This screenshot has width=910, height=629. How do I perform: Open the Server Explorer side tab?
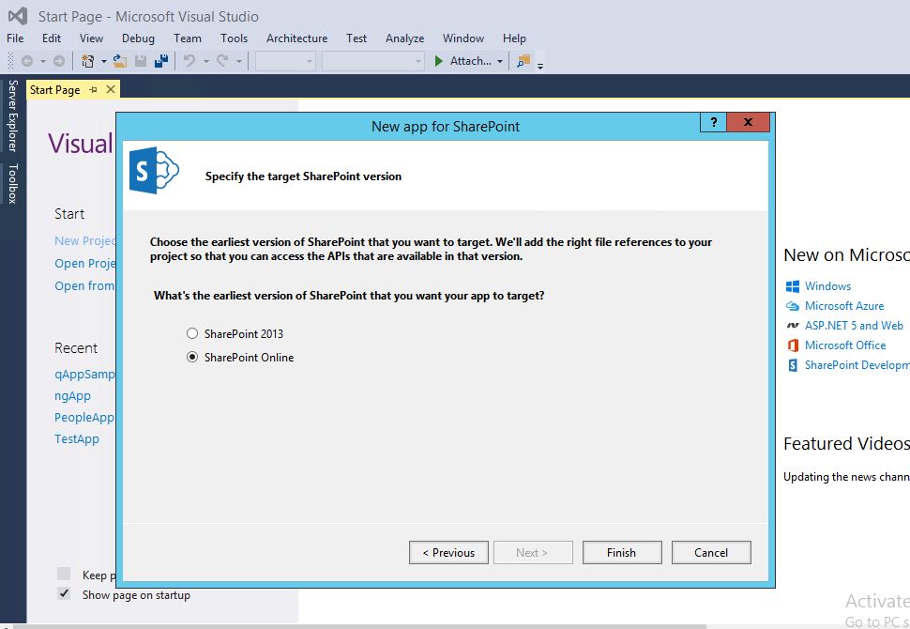tap(13, 115)
